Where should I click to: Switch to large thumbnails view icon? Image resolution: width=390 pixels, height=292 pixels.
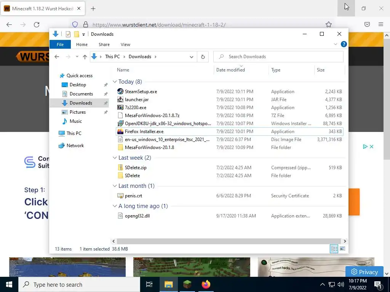click(342, 249)
